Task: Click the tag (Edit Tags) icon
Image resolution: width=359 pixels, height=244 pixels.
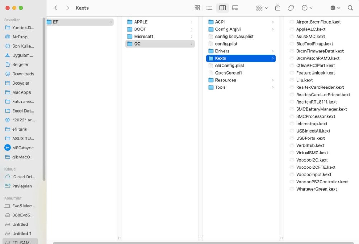Action: [291, 8]
